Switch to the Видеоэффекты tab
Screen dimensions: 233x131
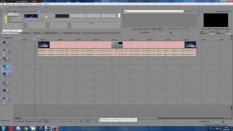coord(51,33)
